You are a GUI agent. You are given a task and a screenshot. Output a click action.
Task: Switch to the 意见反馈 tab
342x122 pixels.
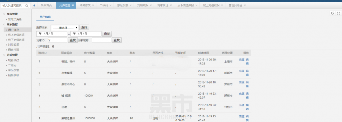point(122,5)
